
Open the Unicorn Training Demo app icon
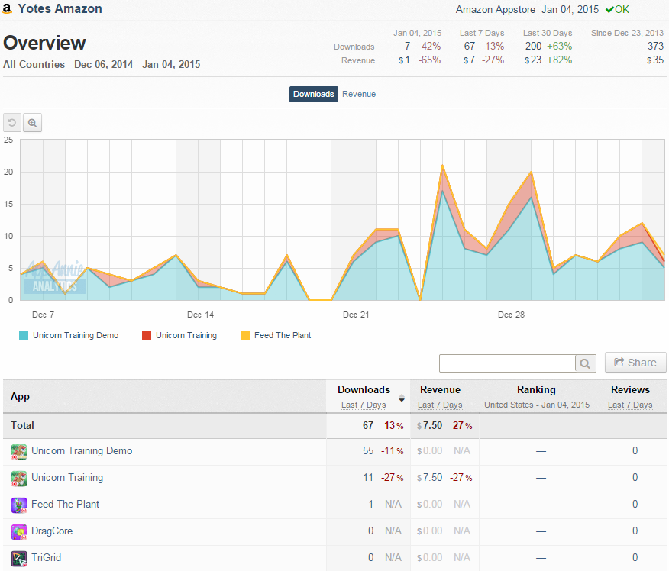pos(19,452)
